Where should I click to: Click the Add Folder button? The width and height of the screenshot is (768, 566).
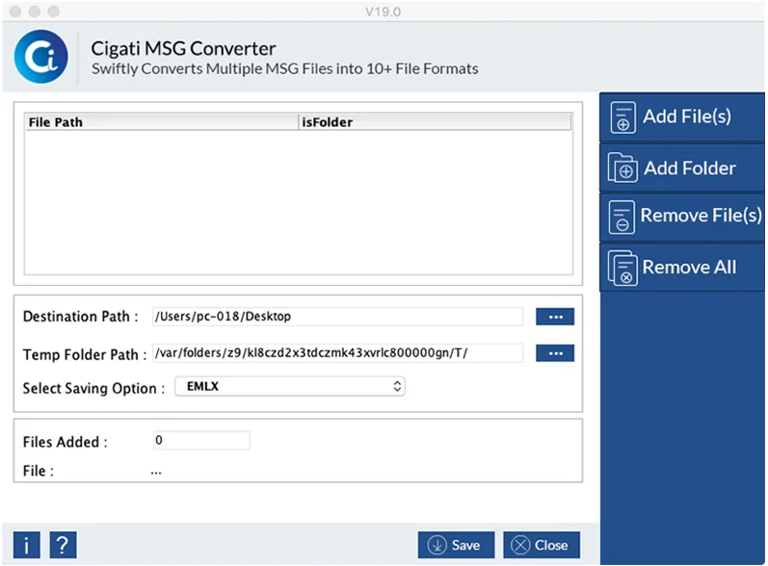[682, 168]
